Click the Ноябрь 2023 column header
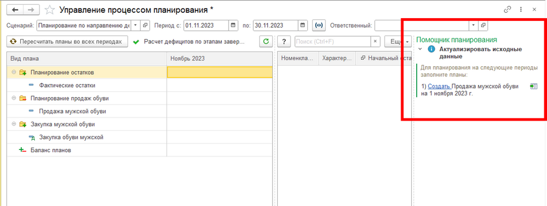Image resolution: width=547 pixels, height=206 pixels. [220, 59]
